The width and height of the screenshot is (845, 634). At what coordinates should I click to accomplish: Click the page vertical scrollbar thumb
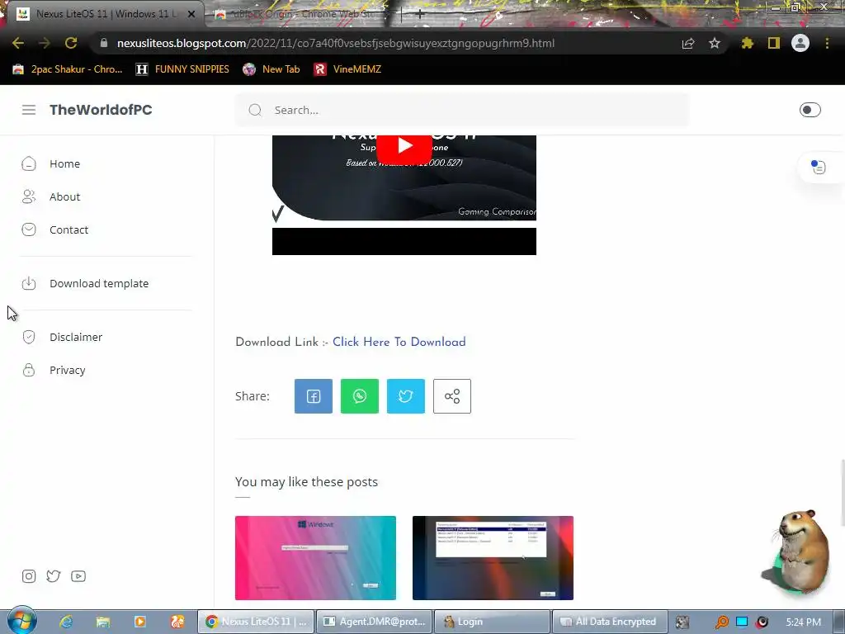pyautogui.click(x=842, y=492)
